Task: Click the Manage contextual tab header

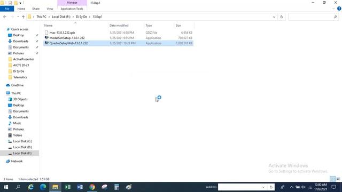Action: click(72, 3)
